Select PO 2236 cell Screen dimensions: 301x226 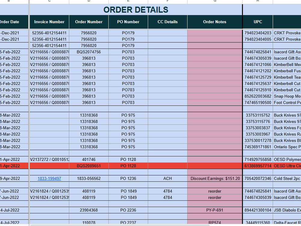click(128, 210)
